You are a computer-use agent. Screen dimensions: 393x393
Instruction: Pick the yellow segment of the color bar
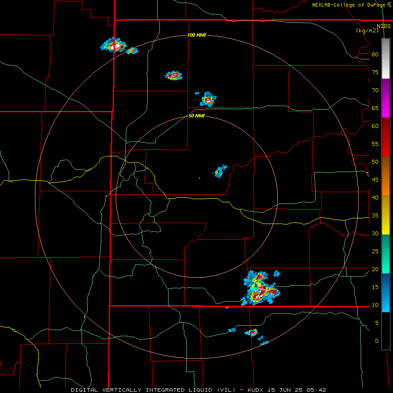tap(386, 215)
